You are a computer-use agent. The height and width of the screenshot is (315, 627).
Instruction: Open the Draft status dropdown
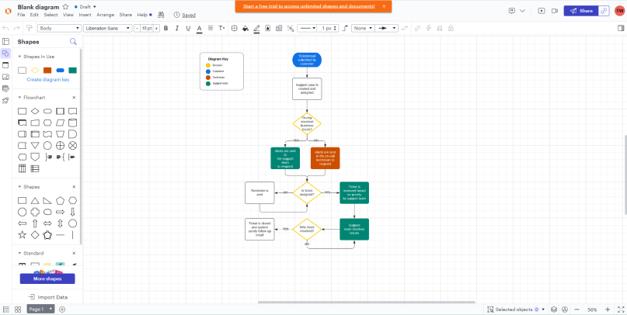click(85, 7)
